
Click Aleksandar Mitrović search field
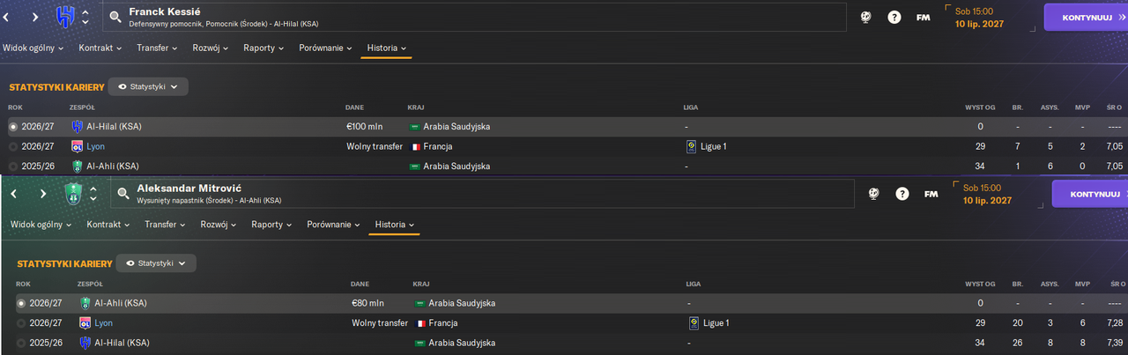[483, 194]
